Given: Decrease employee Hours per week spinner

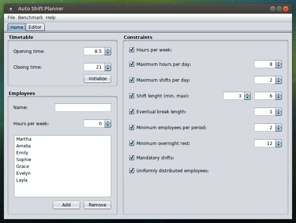Looking at the screenshot, I should click(x=108, y=126).
